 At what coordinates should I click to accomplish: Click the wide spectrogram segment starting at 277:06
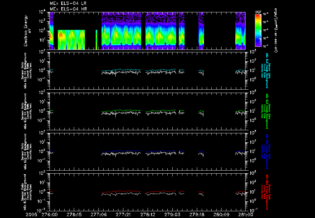[121, 31]
